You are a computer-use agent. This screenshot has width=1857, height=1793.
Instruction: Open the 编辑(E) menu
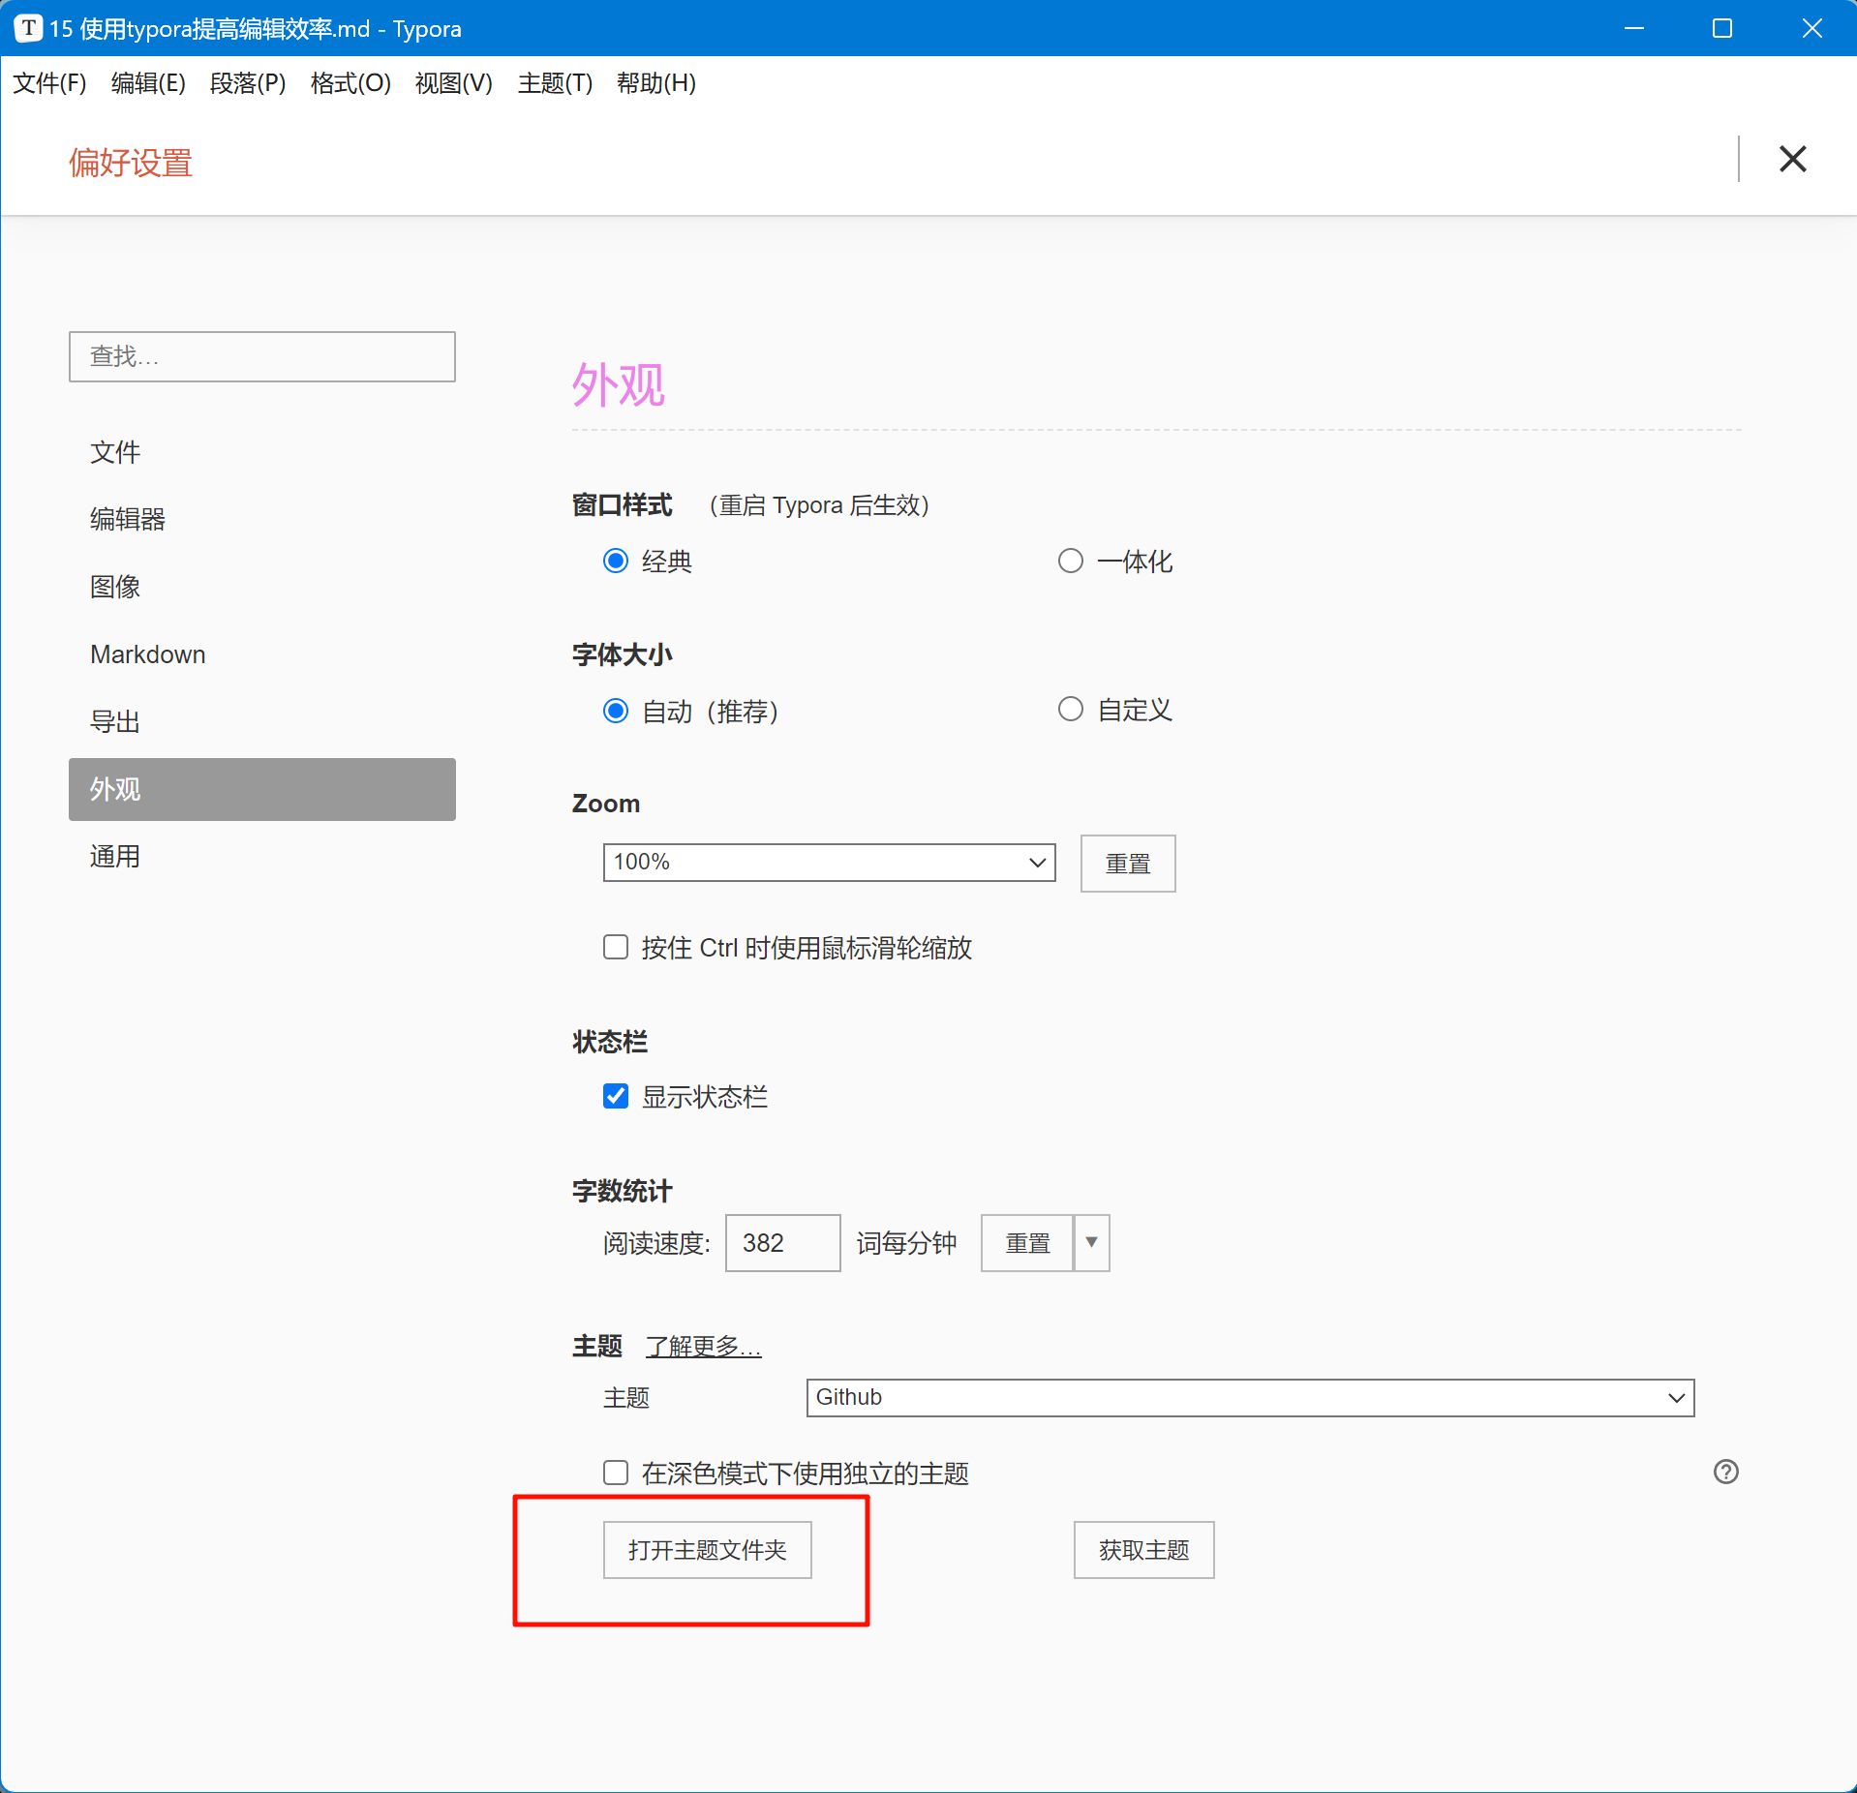tap(148, 83)
